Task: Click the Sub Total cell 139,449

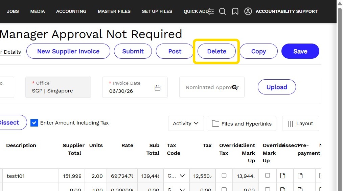Action: click(x=150, y=176)
